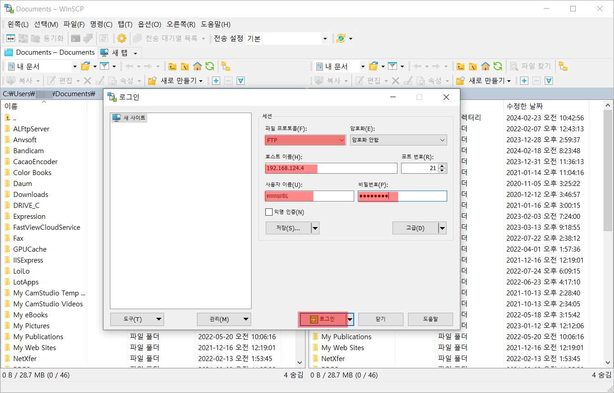Show directory tree in left panel

(226, 67)
